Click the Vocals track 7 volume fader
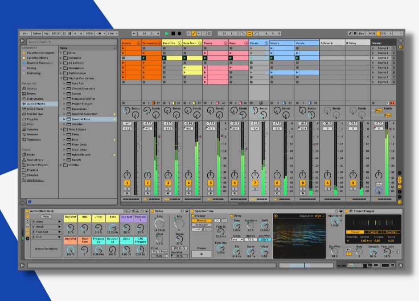419x301 pixels. [266, 133]
